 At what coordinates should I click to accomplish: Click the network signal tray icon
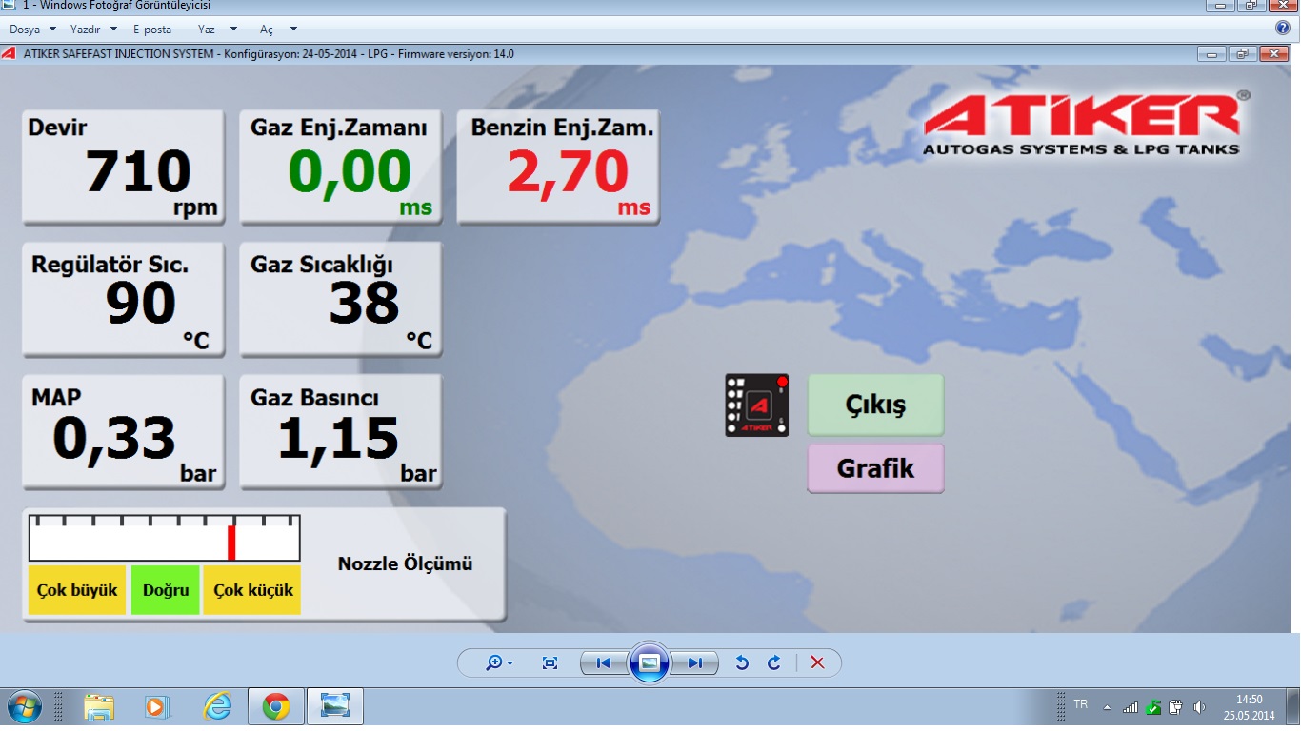pyautogui.click(x=1131, y=707)
